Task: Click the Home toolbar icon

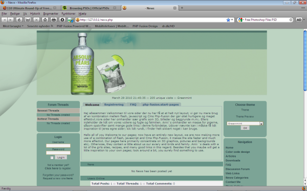Action: pyautogui.click(x=45, y=20)
